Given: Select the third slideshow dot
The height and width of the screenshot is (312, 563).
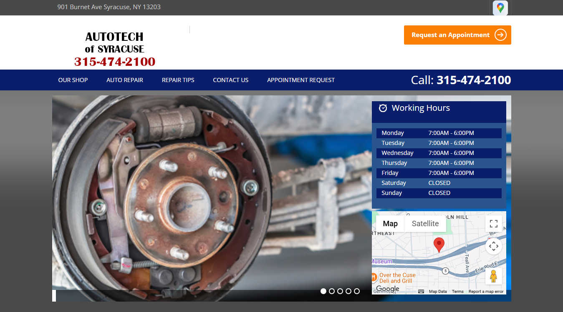Looking at the screenshot, I should (340, 291).
